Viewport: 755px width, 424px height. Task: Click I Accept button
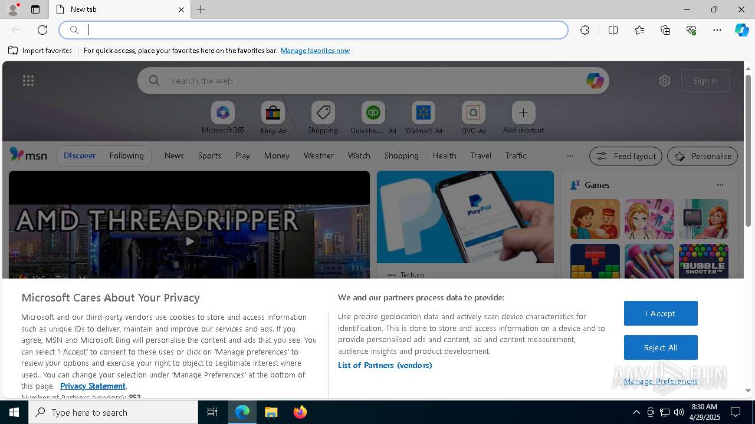[x=661, y=313]
